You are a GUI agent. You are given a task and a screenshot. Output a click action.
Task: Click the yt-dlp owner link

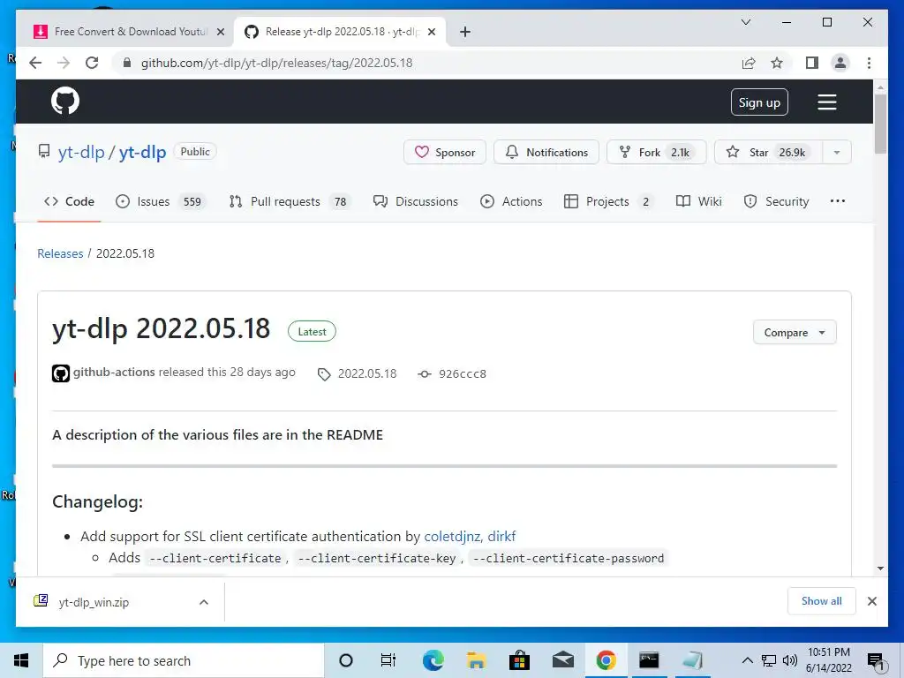tap(81, 152)
